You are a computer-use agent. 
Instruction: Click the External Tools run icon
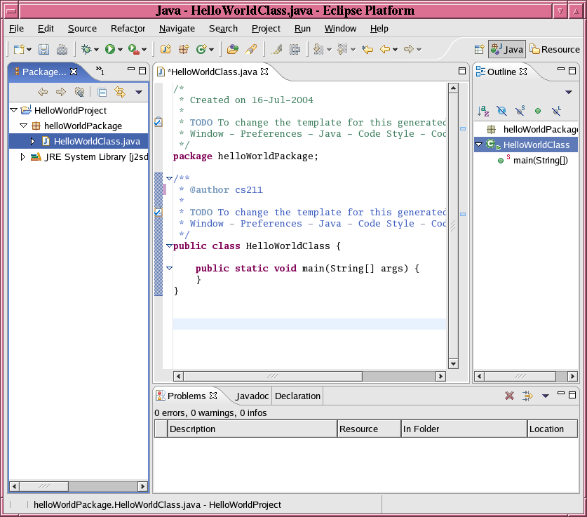(x=134, y=49)
